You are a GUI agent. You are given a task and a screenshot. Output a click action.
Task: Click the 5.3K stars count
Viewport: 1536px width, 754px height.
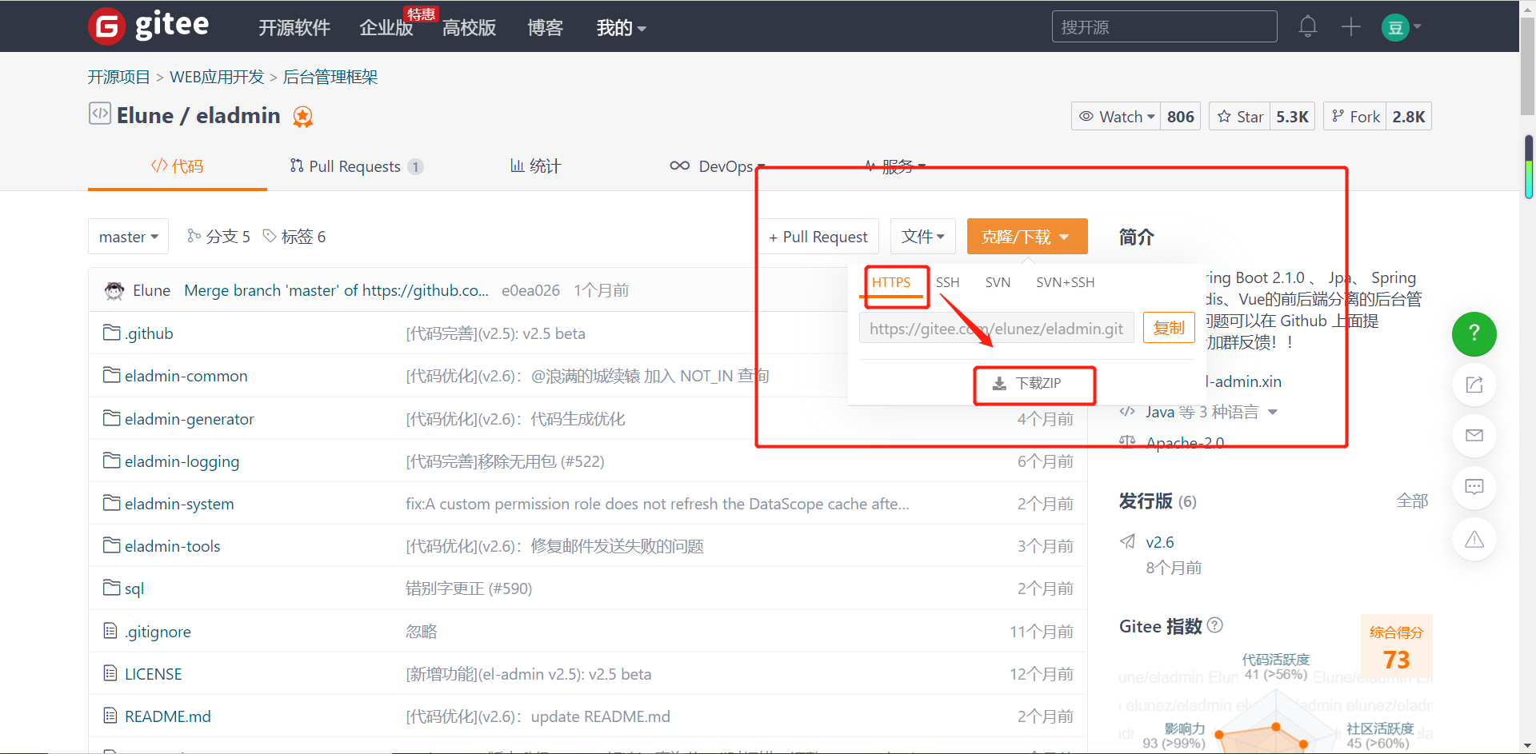tap(1292, 117)
